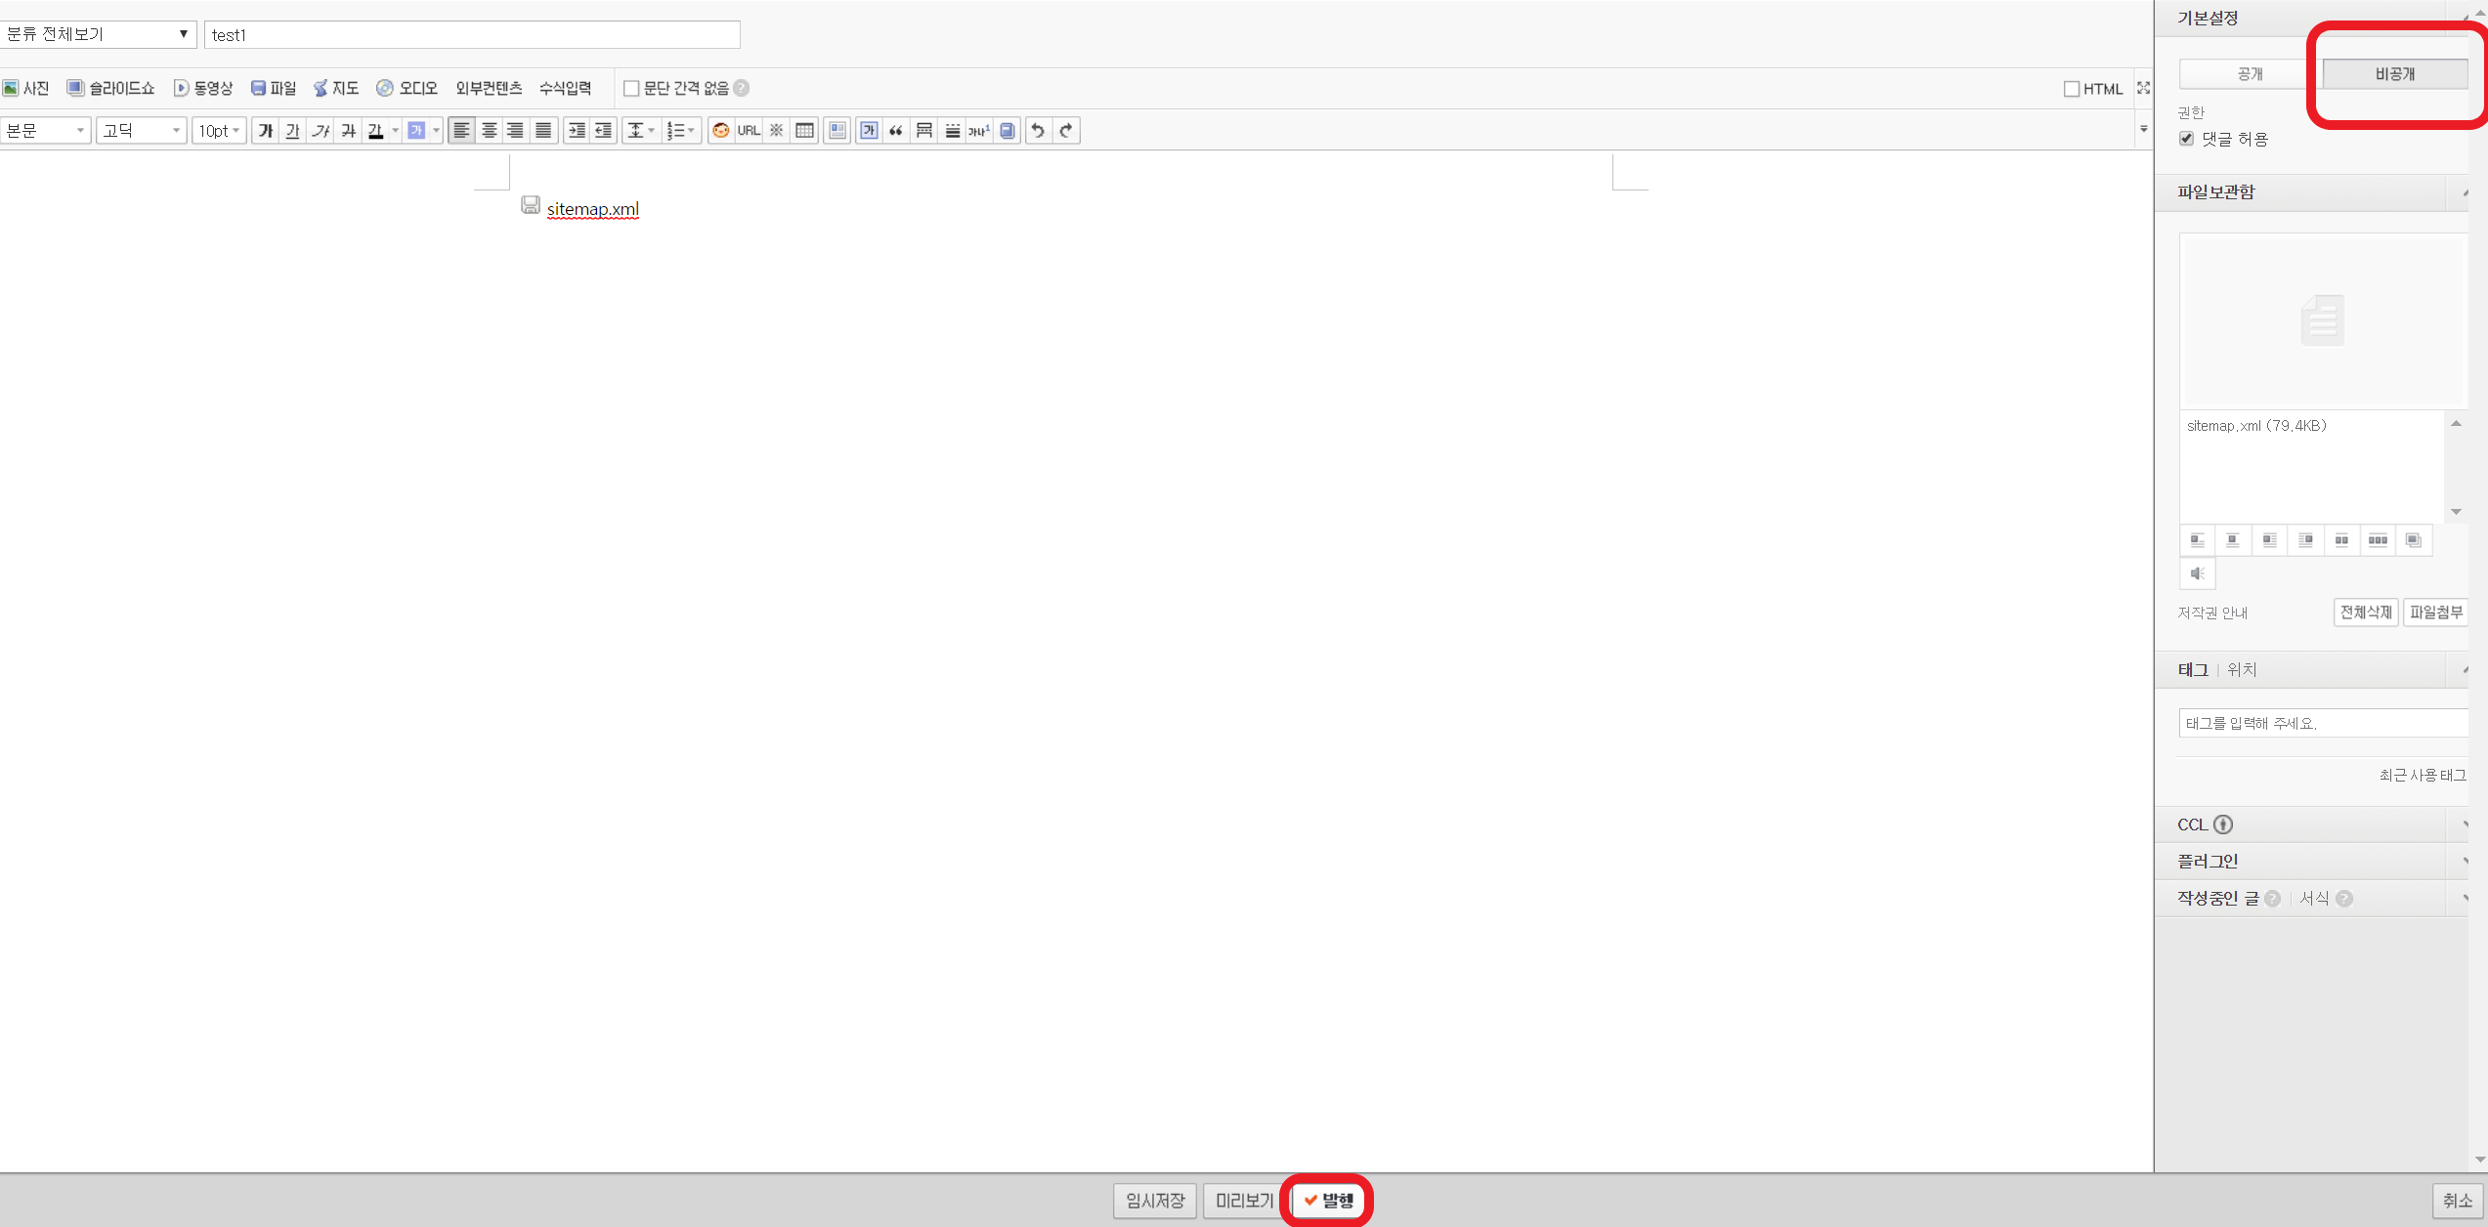The width and height of the screenshot is (2488, 1227).
Task: Select the 공개 visibility tab
Action: [x=2250, y=74]
